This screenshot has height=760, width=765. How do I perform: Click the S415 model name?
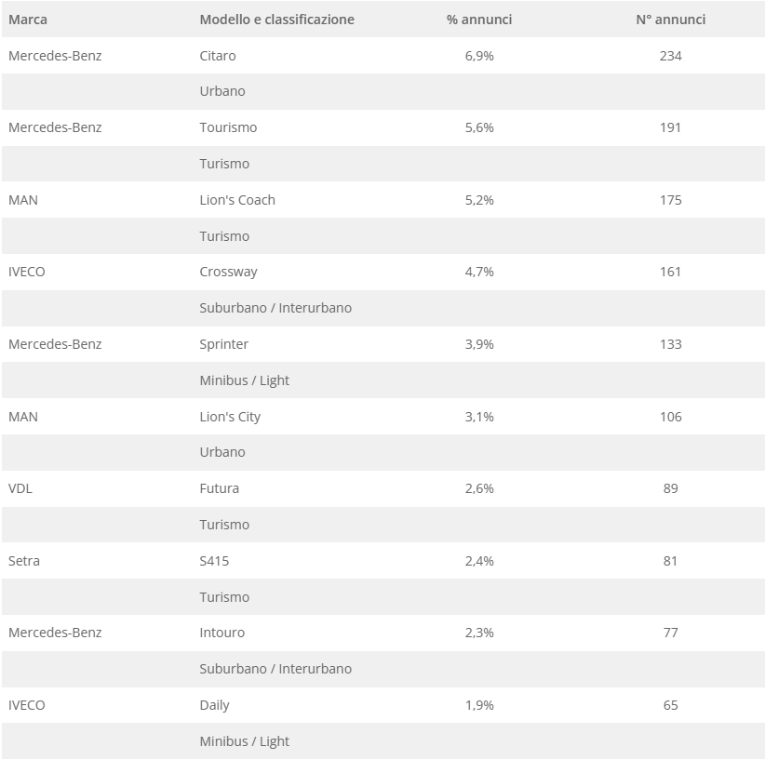tap(214, 561)
